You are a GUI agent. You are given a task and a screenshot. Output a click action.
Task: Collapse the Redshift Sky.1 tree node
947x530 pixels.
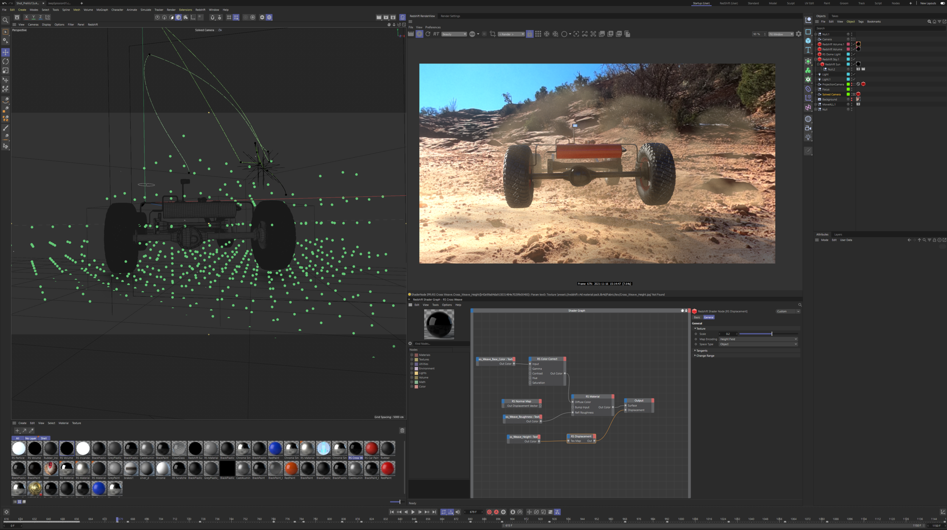(816, 59)
